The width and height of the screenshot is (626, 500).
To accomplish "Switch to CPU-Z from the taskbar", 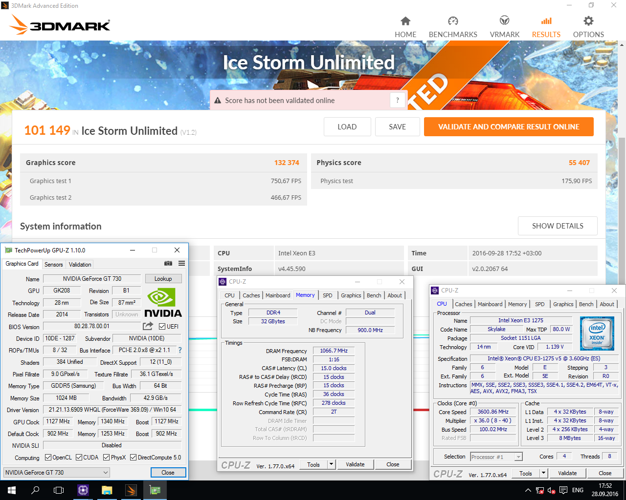I will (83, 490).
